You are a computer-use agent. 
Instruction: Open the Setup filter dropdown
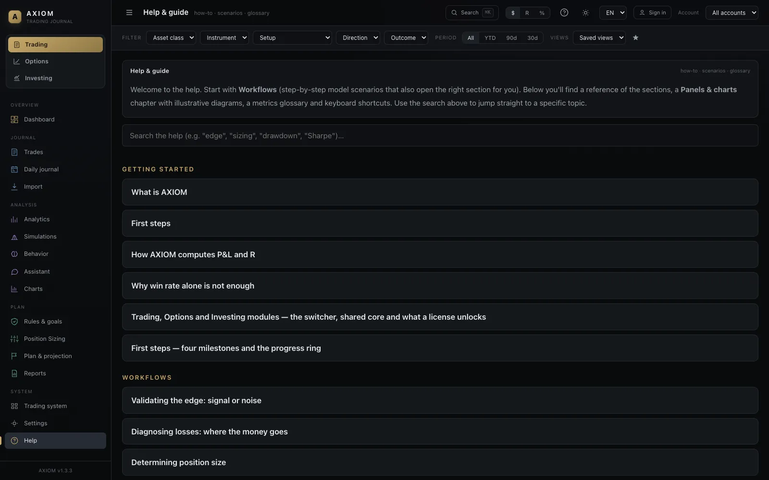(292, 37)
